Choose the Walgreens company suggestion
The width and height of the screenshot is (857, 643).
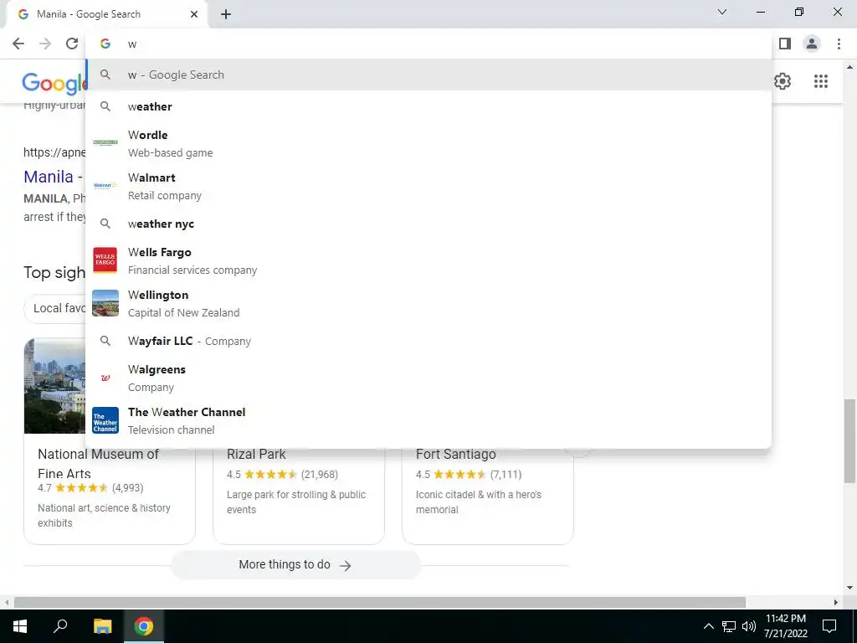pos(428,378)
